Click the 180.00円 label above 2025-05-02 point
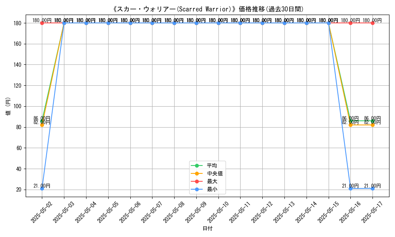395x237 pixels. [42, 21]
